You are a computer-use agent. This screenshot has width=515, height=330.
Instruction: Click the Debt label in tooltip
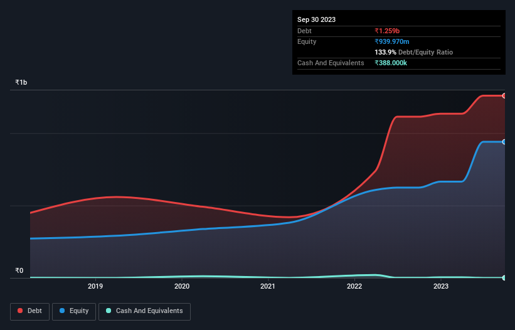pyautogui.click(x=304, y=31)
